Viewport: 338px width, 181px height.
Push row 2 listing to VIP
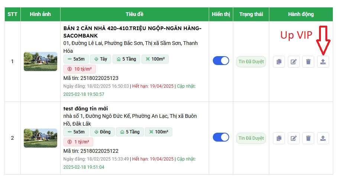point(323,138)
